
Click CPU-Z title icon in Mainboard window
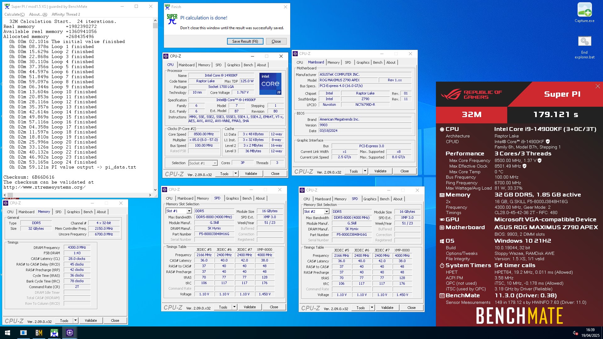(x=295, y=54)
